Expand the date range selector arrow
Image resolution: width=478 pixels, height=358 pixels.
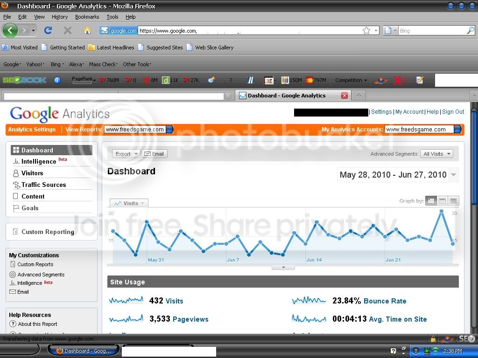click(454, 175)
